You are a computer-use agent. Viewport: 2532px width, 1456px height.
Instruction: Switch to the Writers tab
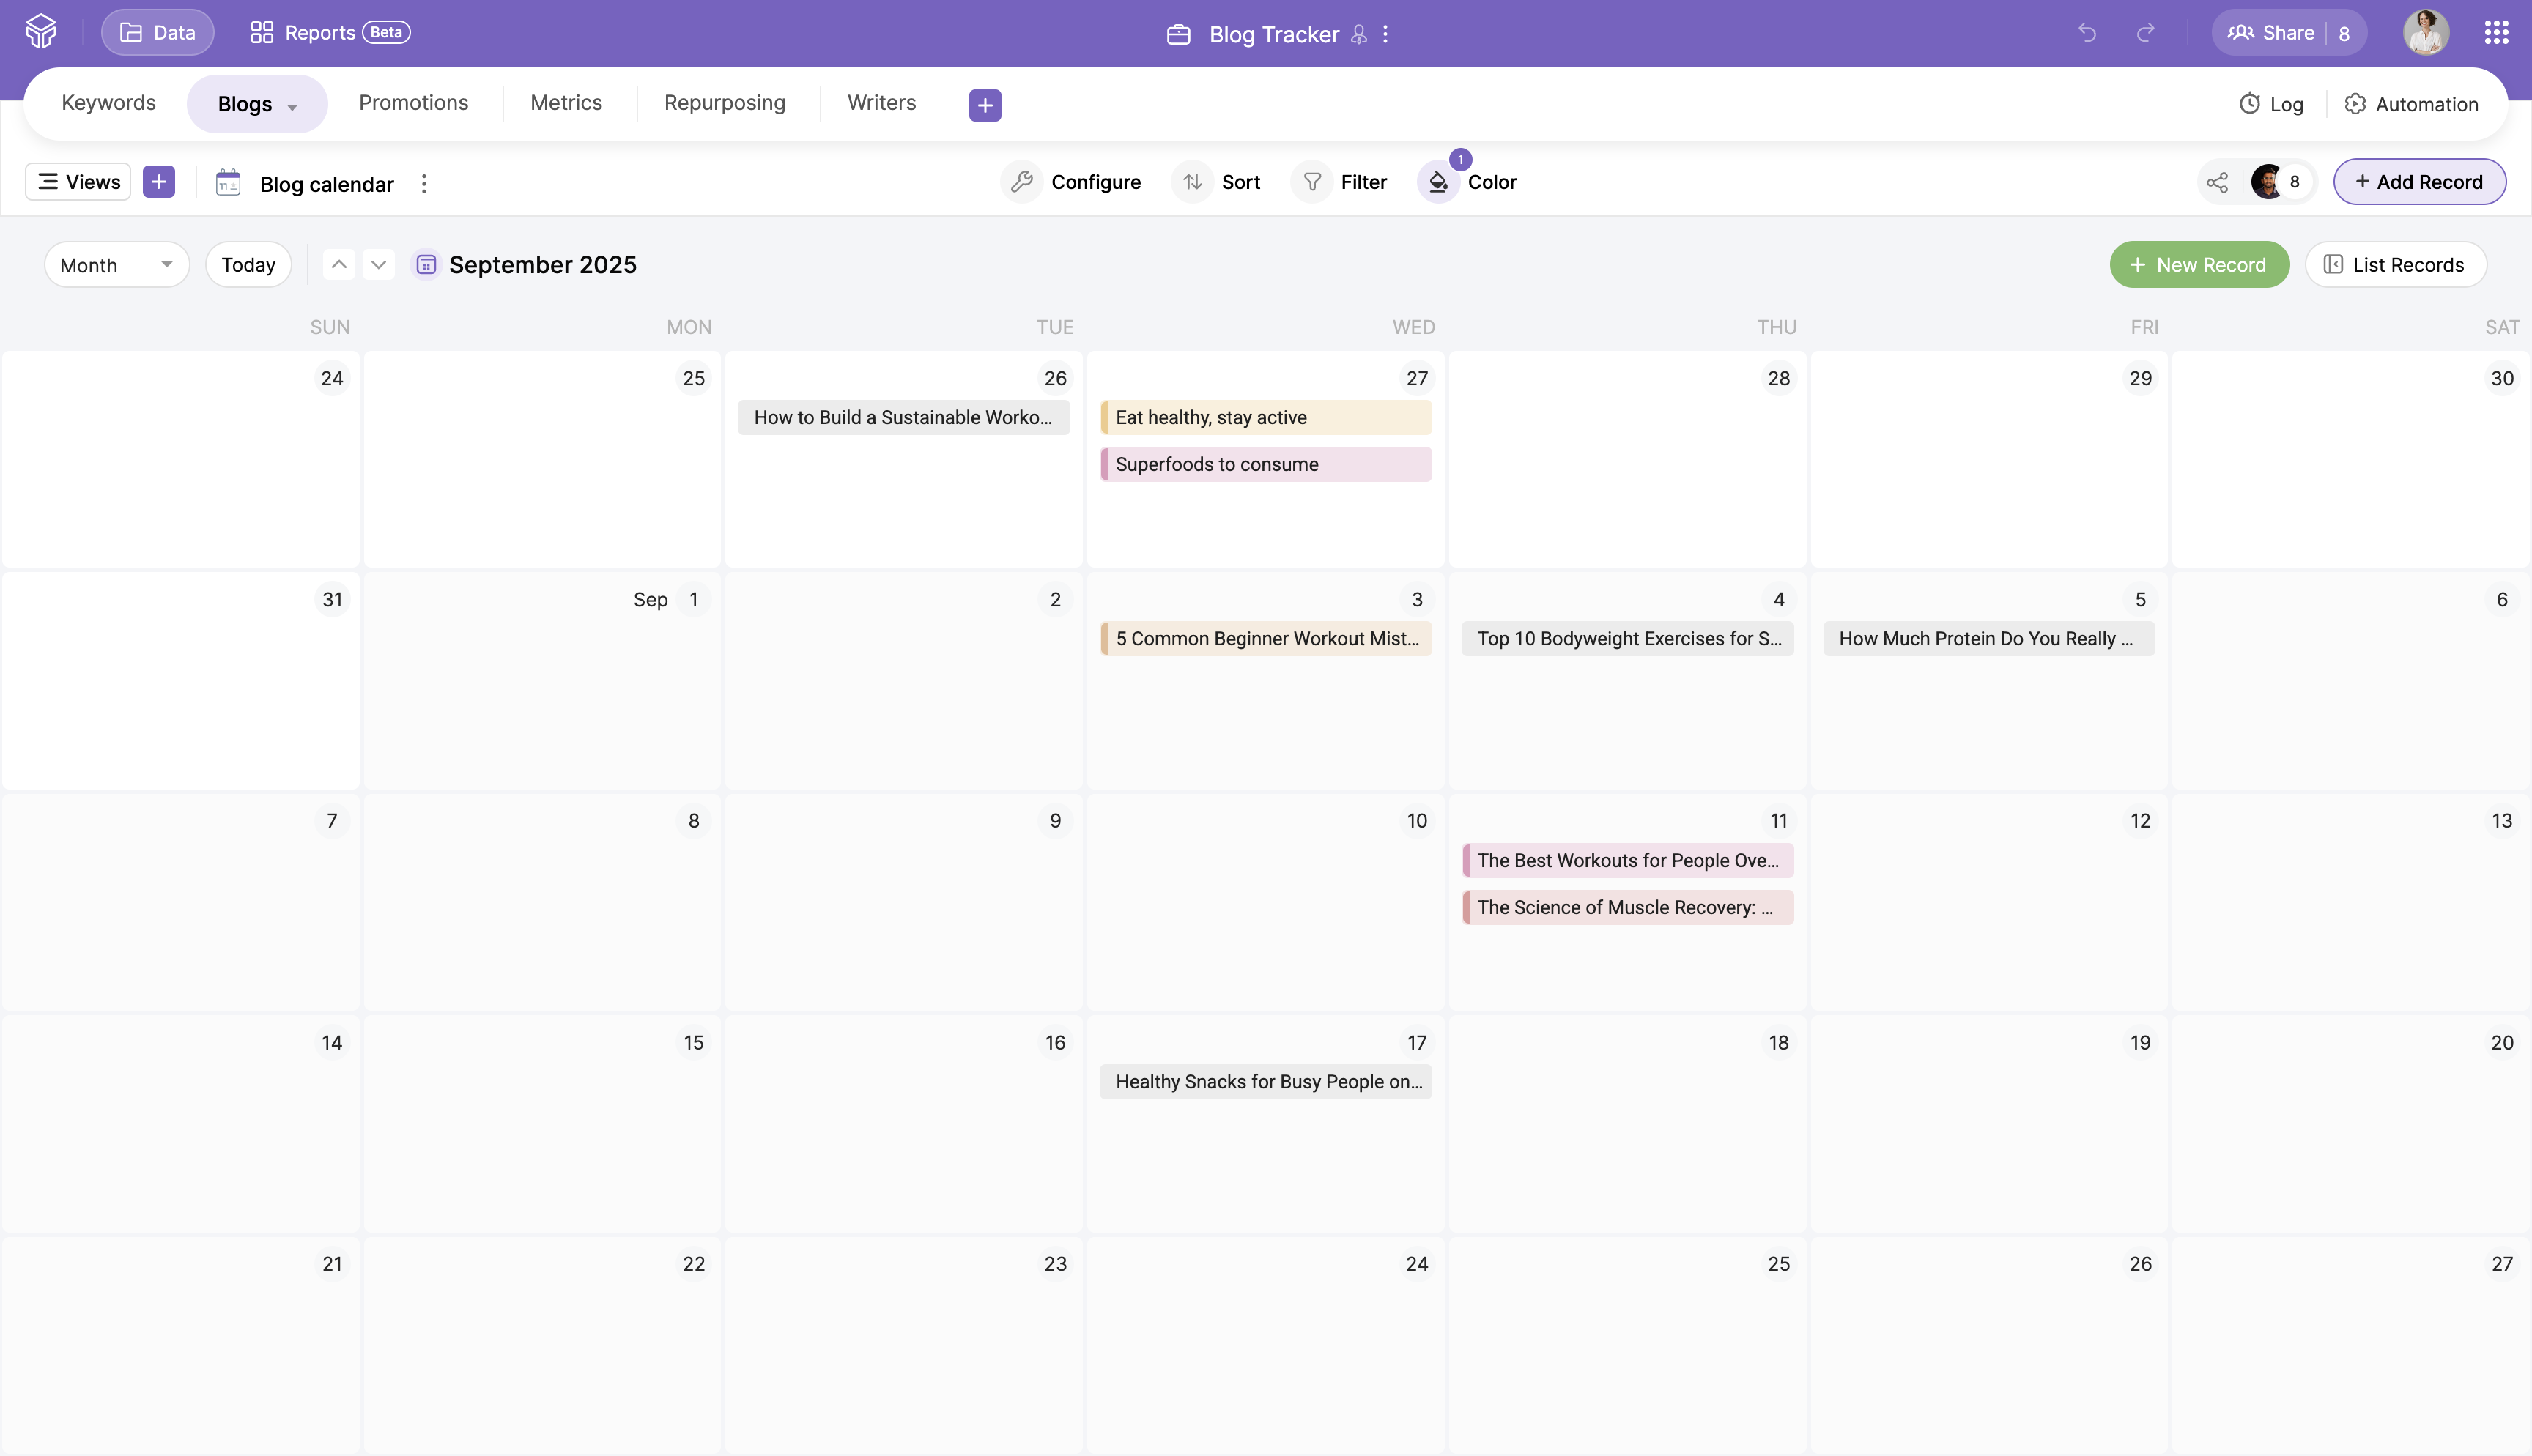881,103
